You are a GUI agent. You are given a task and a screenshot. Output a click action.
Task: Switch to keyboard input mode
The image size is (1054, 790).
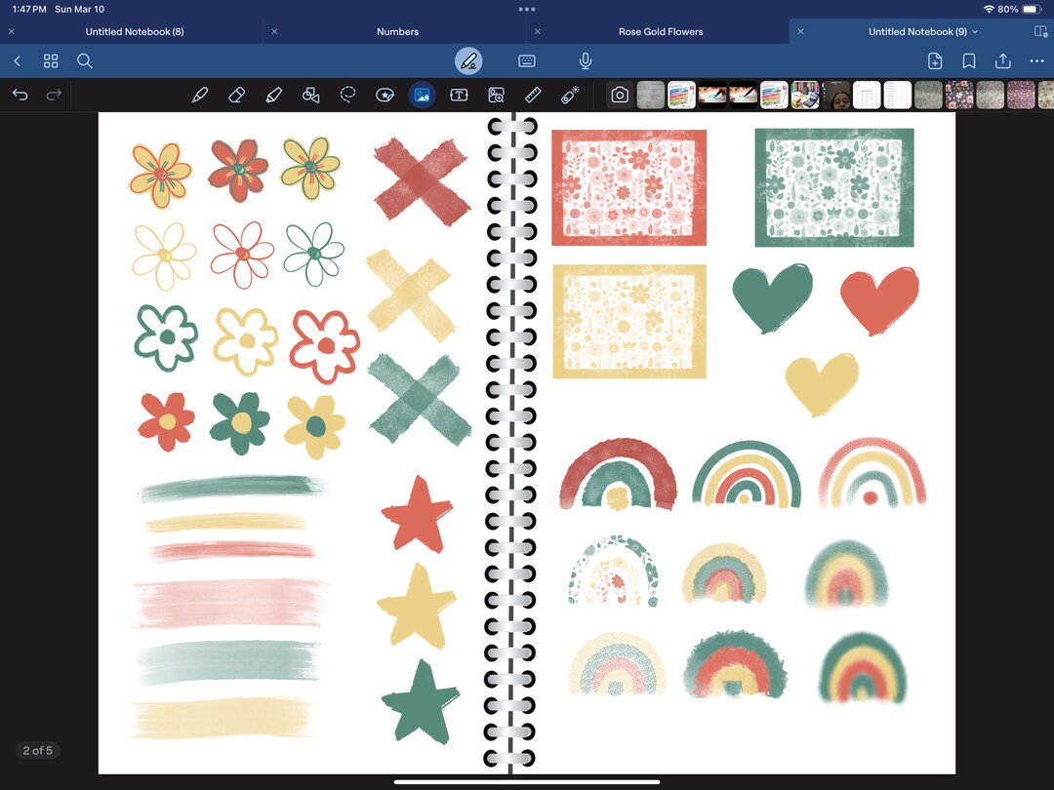(527, 60)
